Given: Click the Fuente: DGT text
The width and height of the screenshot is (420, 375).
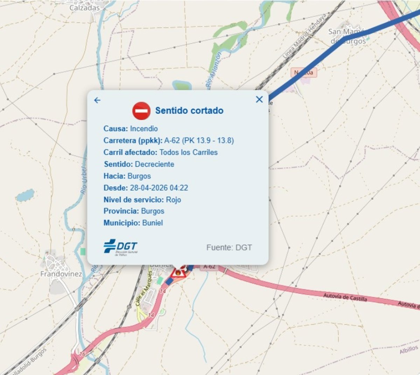Looking at the screenshot, I should click(229, 248).
